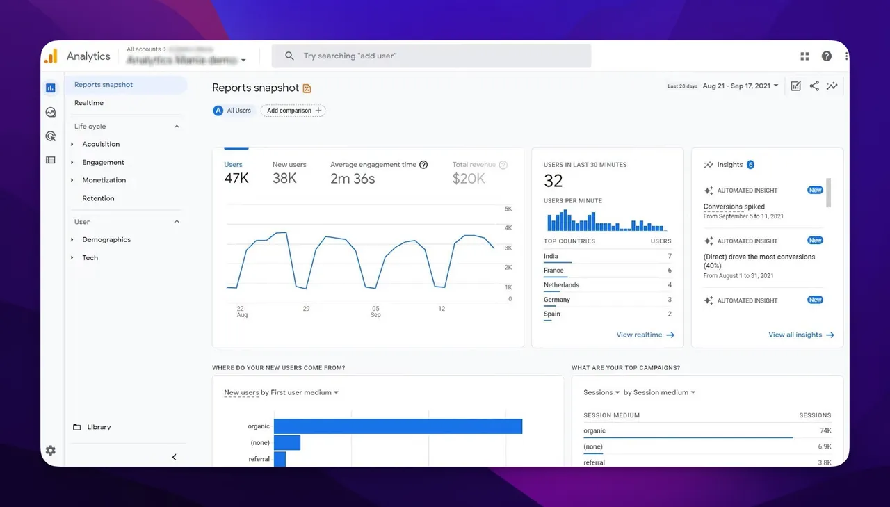Click the Library folder icon
The image size is (890, 507).
pos(77,427)
